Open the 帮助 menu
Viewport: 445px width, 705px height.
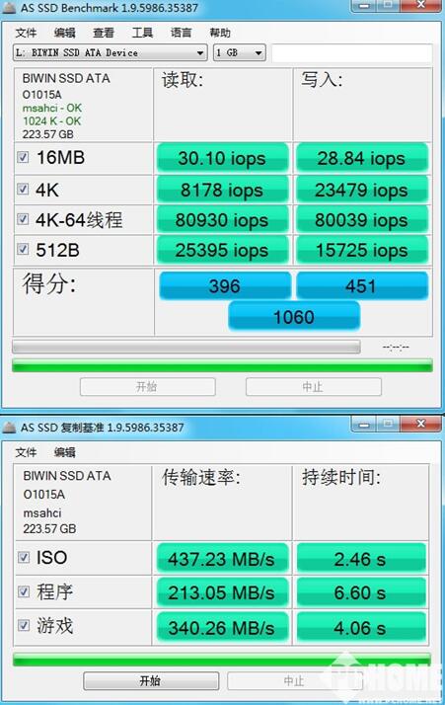tap(220, 33)
